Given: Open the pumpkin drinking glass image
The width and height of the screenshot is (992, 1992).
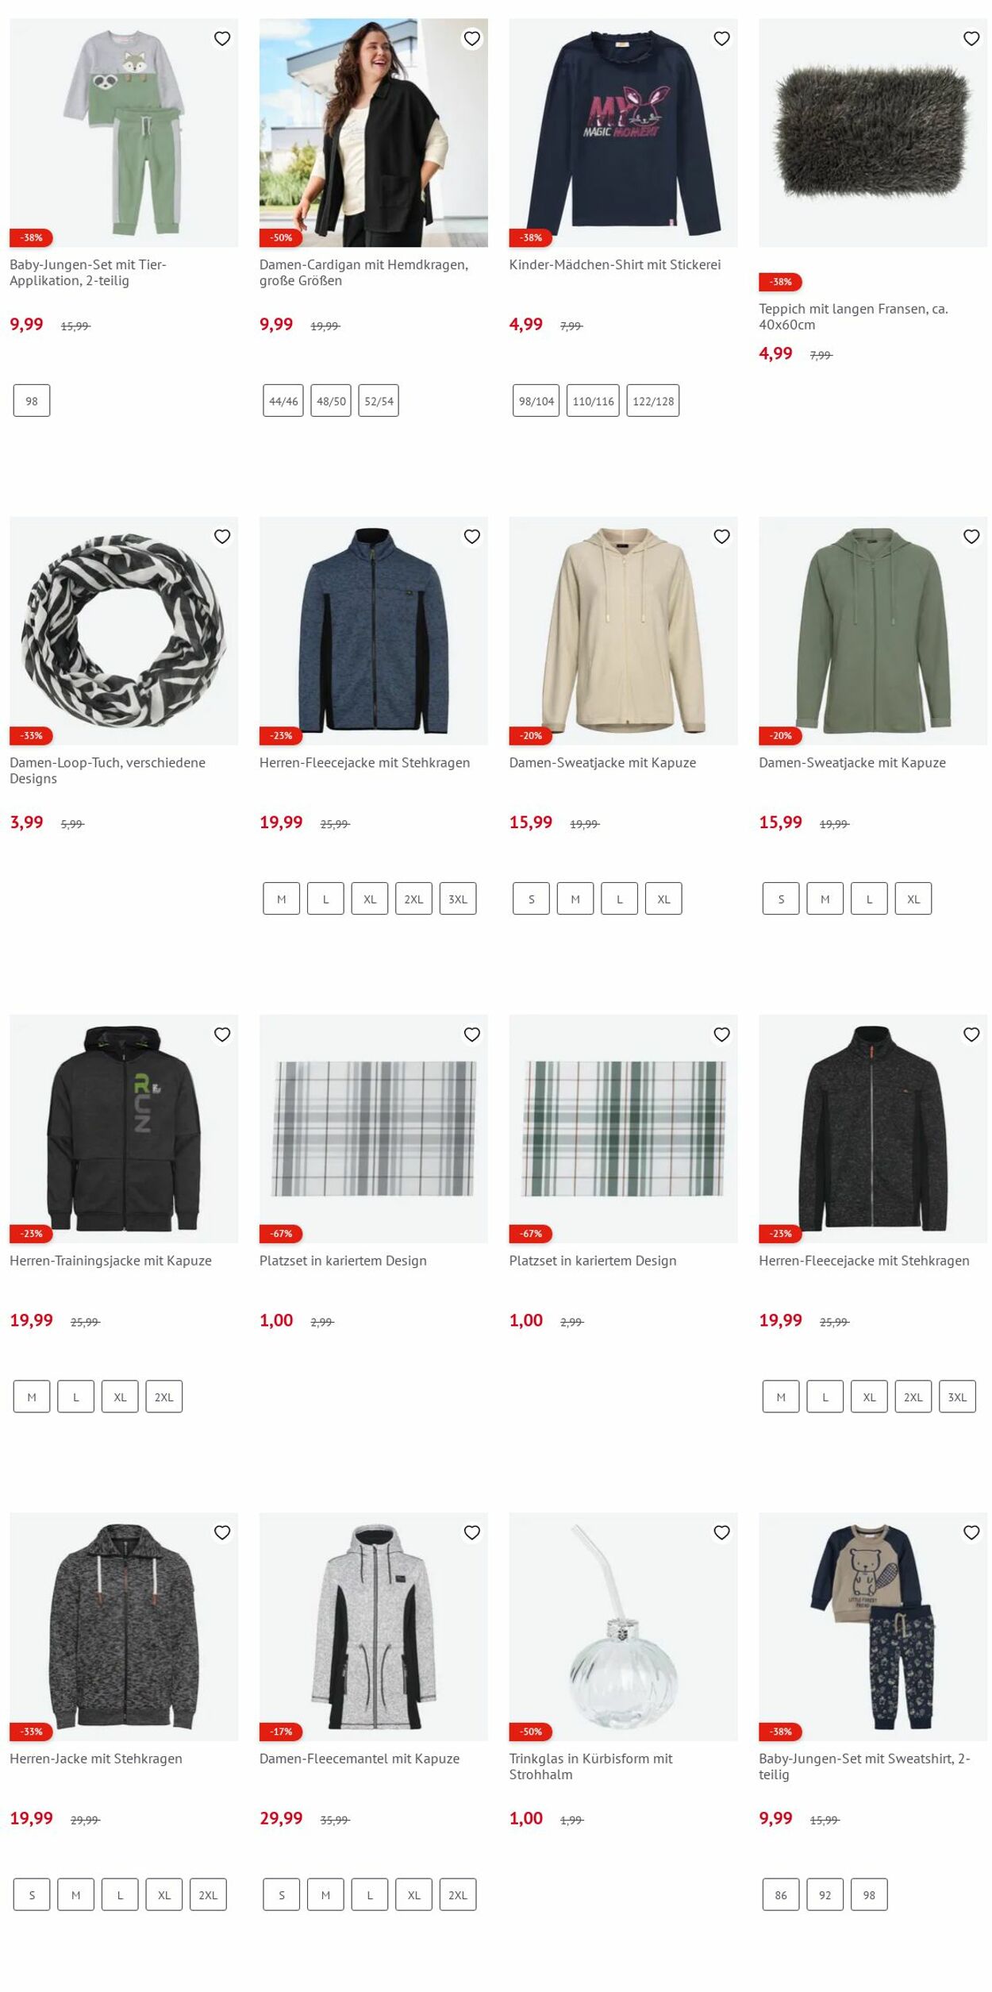Looking at the screenshot, I should point(623,1627).
